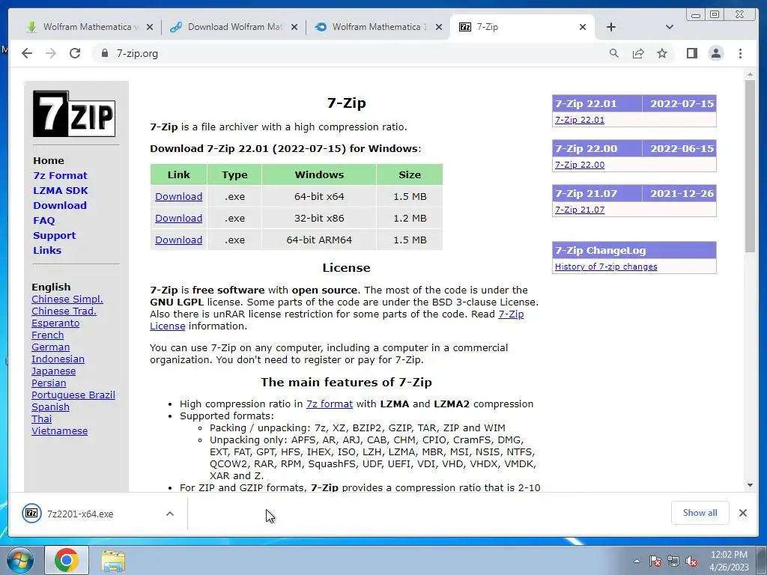
Task: Open the 7z Format sidebar link
Action: 60,175
